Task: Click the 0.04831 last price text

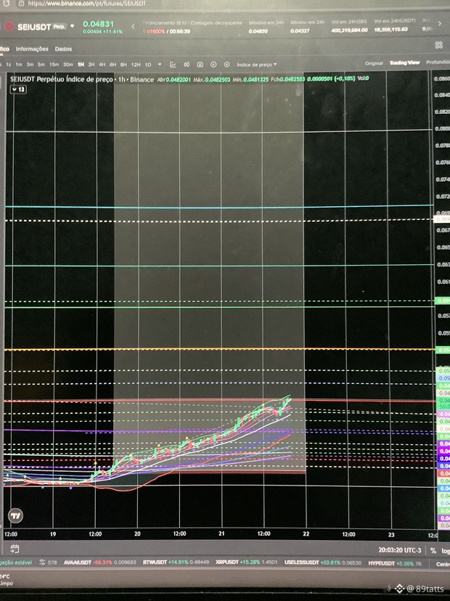Action: tap(99, 24)
